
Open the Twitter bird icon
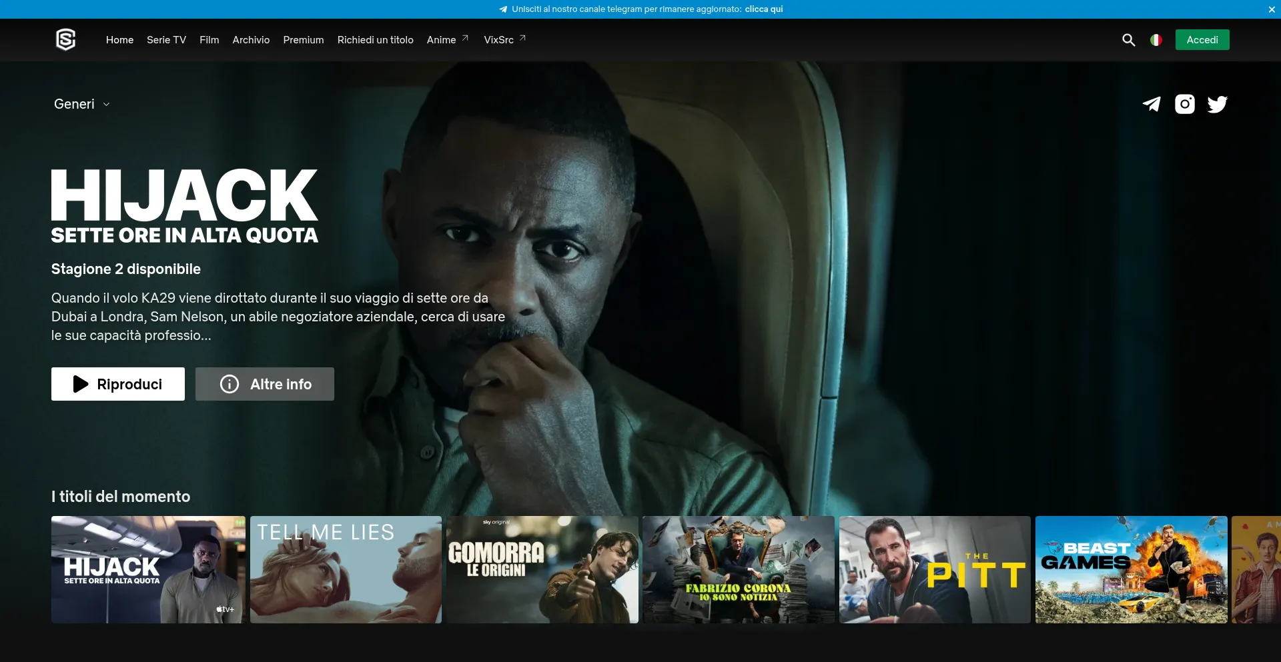(1217, 104)
